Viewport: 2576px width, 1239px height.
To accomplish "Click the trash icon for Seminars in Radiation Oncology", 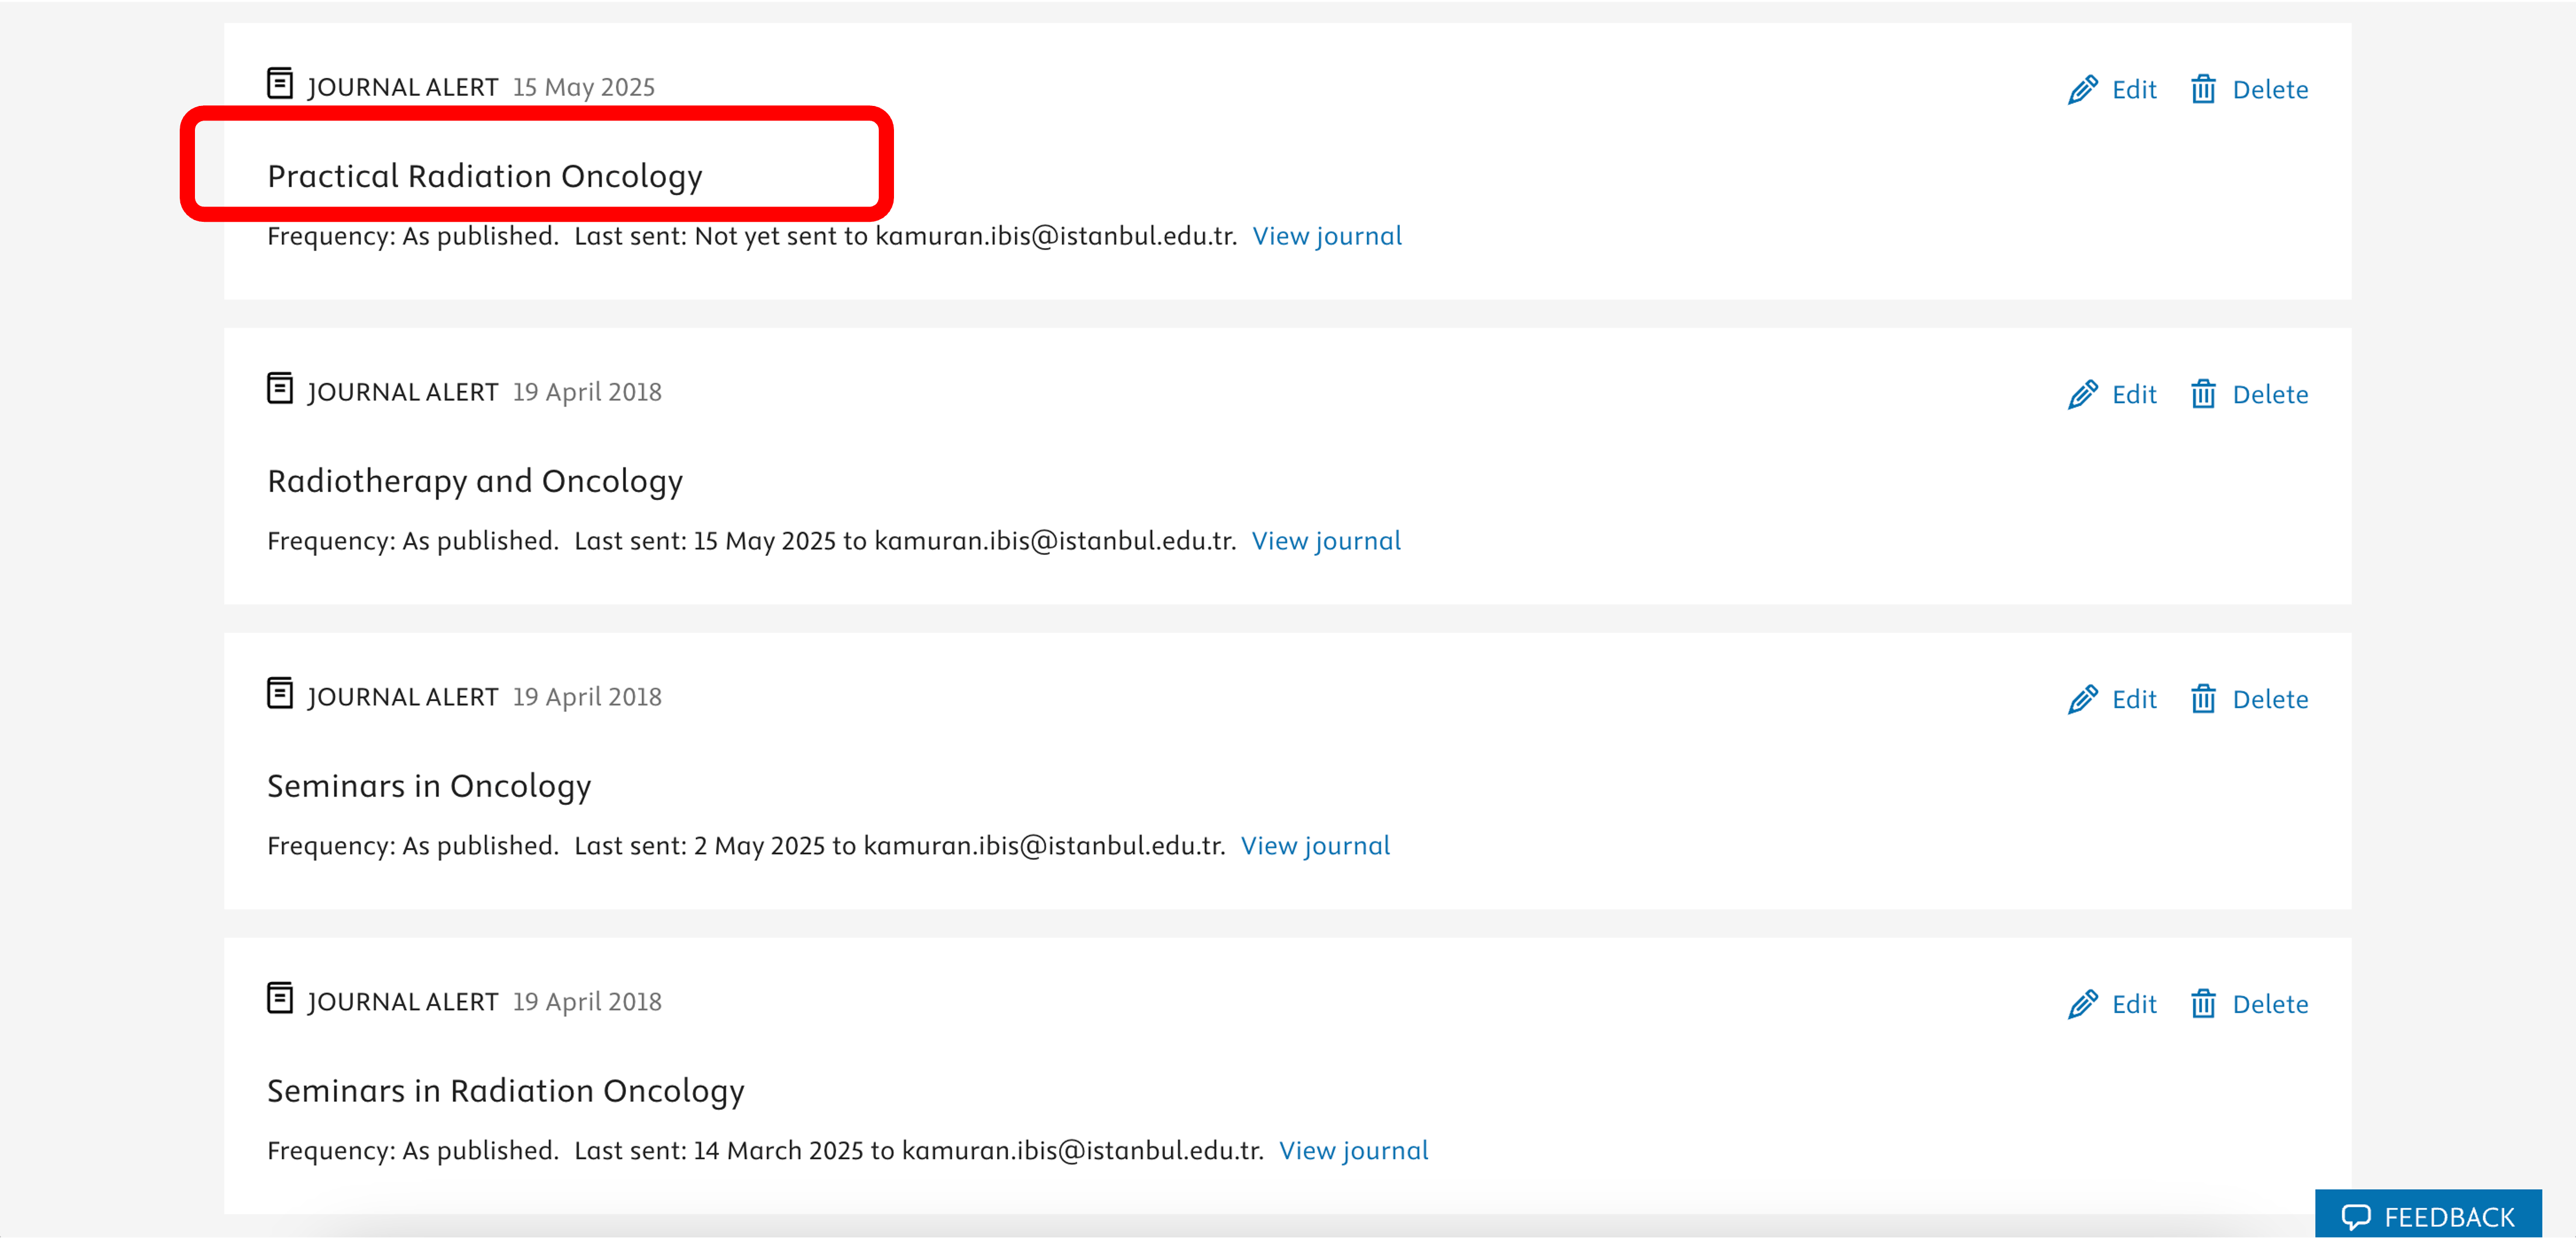I will point(2203,1005).
